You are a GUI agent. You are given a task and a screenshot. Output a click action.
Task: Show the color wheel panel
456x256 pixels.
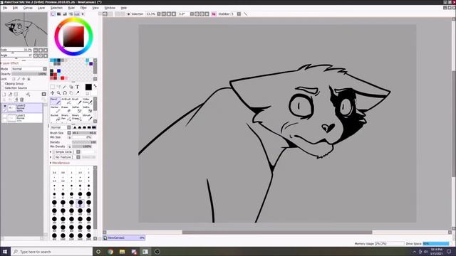(53, 14)
